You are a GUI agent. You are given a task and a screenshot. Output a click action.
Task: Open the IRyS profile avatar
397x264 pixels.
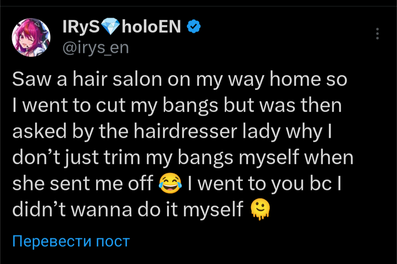click(31, 37)
